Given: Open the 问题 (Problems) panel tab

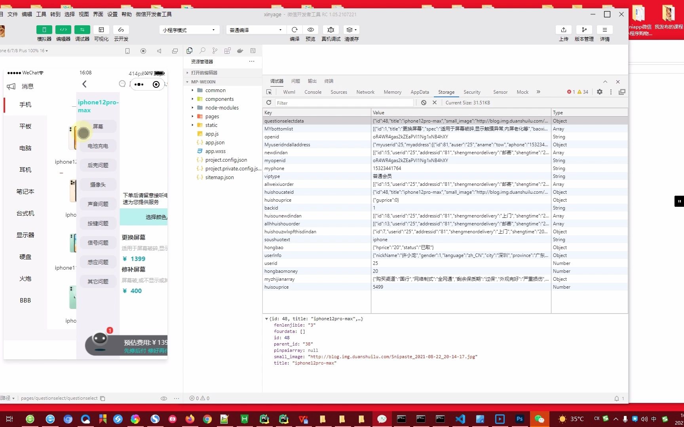Looking at the screenshot, I should [296, 81].
